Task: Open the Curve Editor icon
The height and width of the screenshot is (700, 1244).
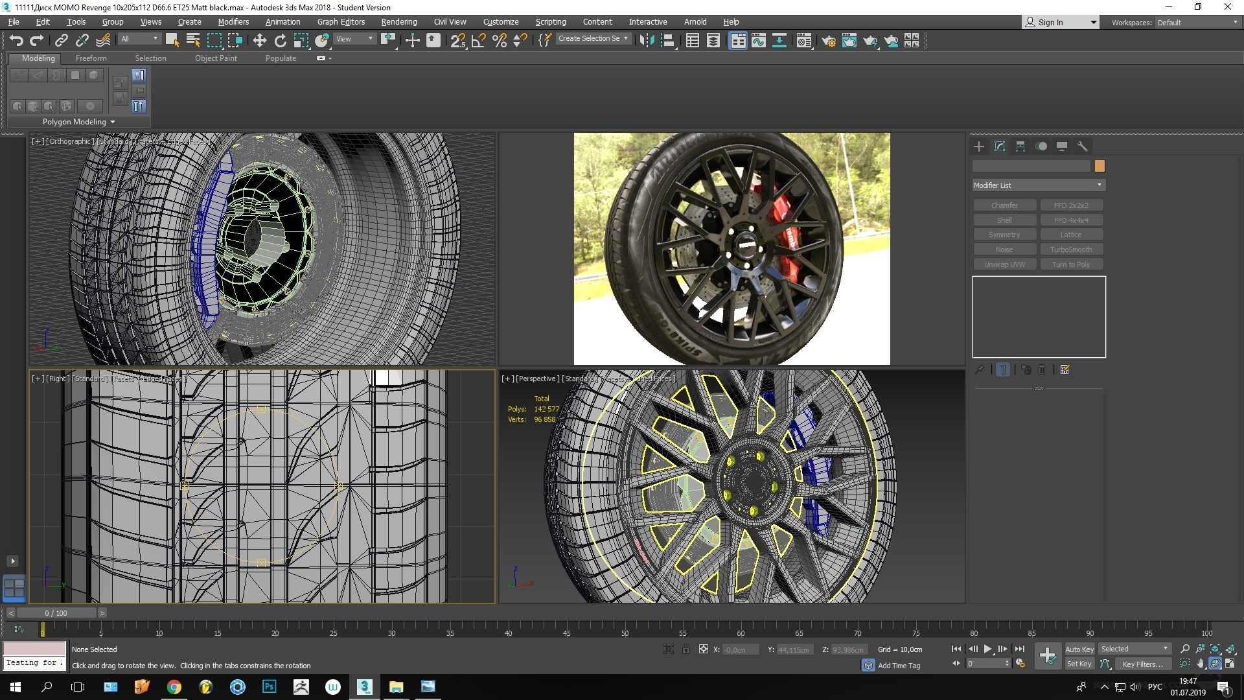Action: tap(758, 40)
